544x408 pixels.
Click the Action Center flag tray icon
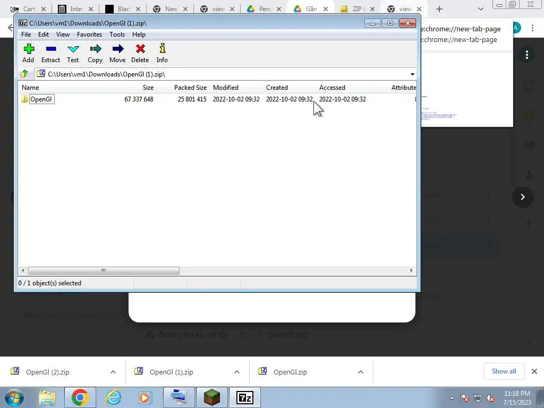click(465, 398)
